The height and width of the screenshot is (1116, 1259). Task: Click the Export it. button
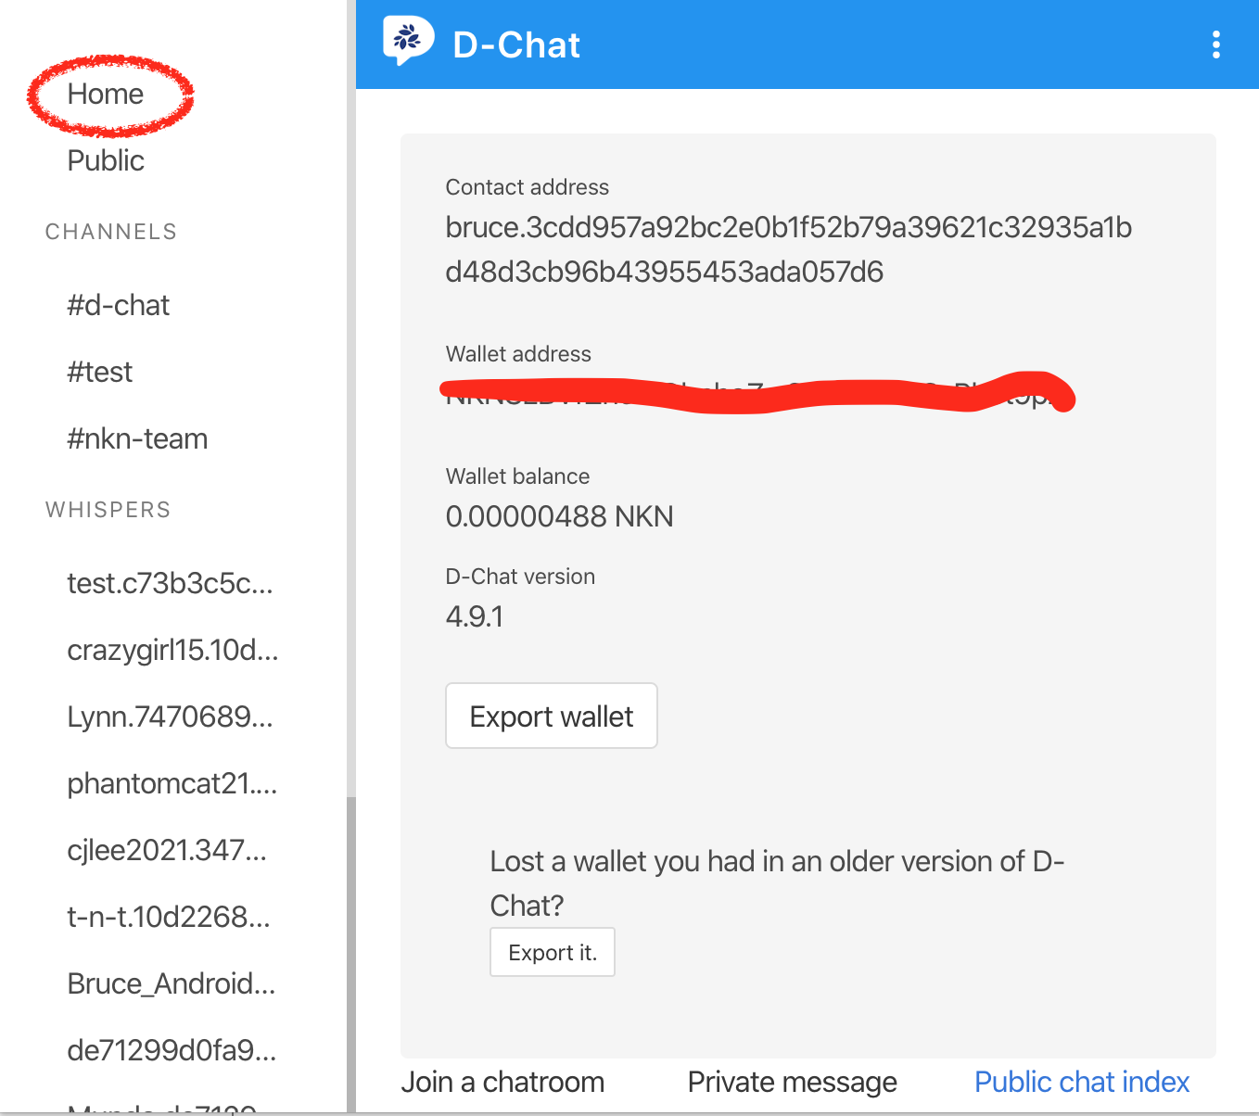(553, 952)
